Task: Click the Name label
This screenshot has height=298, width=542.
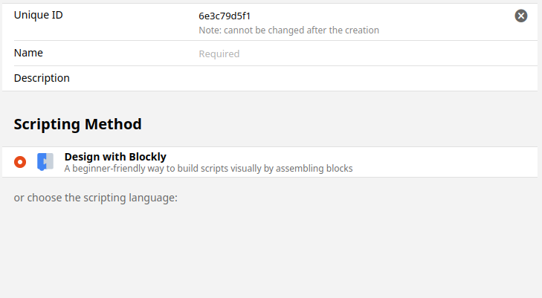Action: 29,53
